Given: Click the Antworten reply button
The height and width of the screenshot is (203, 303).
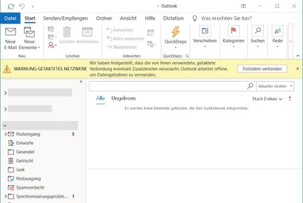Looking at the screenshot, I should click(x=120, y=30).
